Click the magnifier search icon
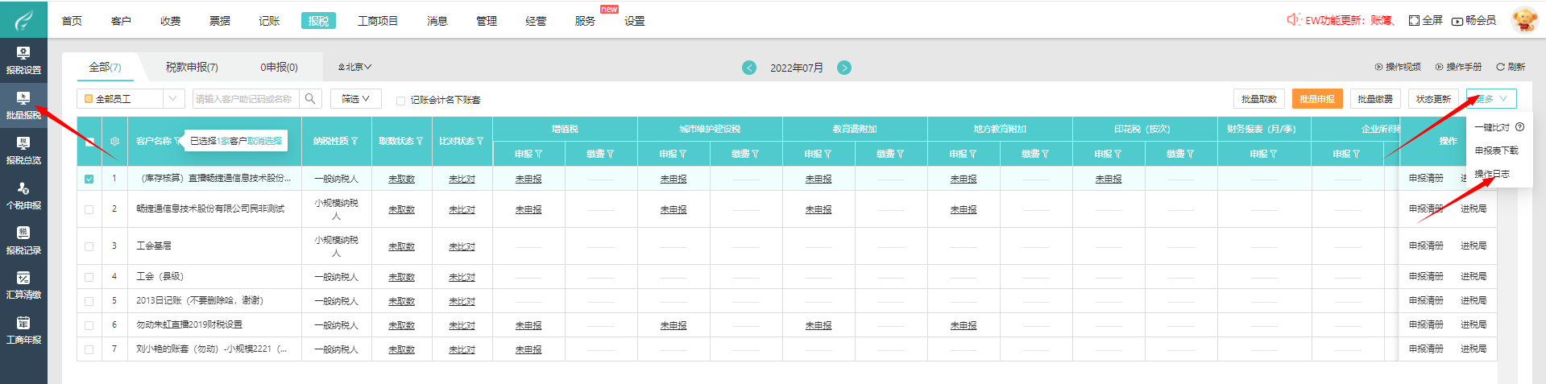Image resolution: width=1546 pixels, height=384 pixels. pyautogui.click(x=310, y=99)
